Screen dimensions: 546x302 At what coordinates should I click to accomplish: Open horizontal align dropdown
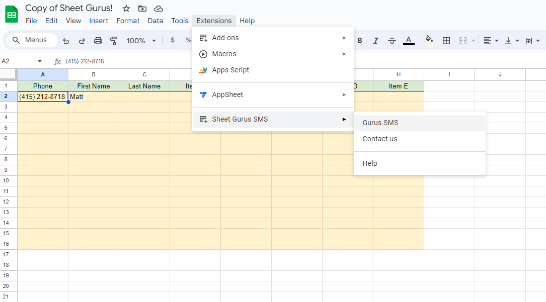pos(491,41)
